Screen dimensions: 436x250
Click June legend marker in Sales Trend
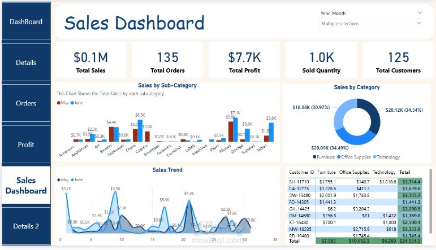[x=72, y=180]
